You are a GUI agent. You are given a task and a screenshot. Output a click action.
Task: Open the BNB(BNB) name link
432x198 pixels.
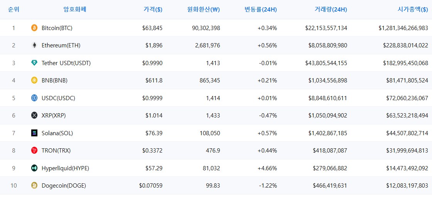pyautogui.click(x=54, y=80)
